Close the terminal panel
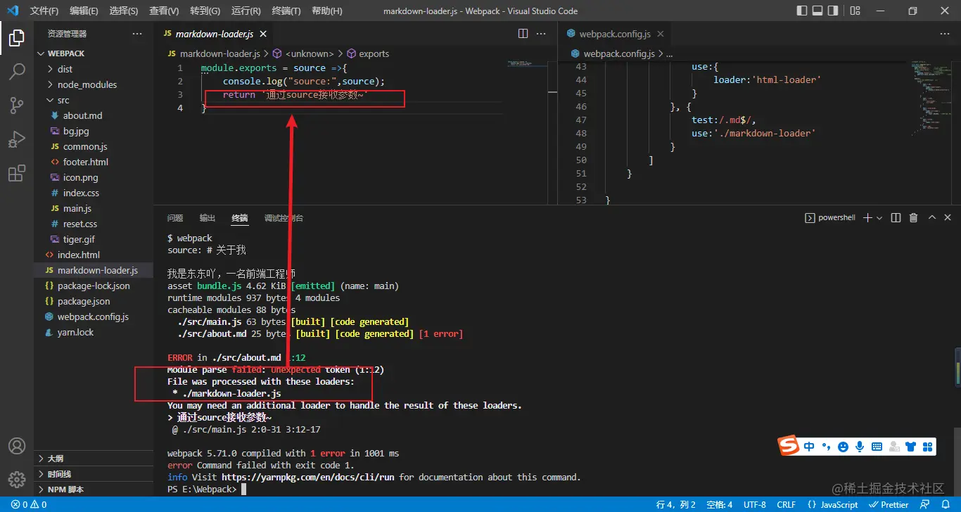This screenshot has width=961, height=512. pyautogui.click(x=949, y=218)
